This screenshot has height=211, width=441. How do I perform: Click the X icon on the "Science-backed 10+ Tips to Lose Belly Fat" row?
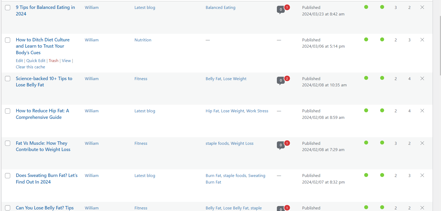point(422,78)
